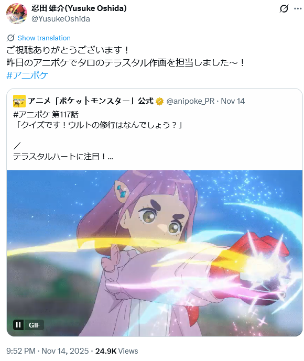Screen dimensions: 304x361
Task: Pause the GIF with the pause button
Action: [x=18, y=325]
